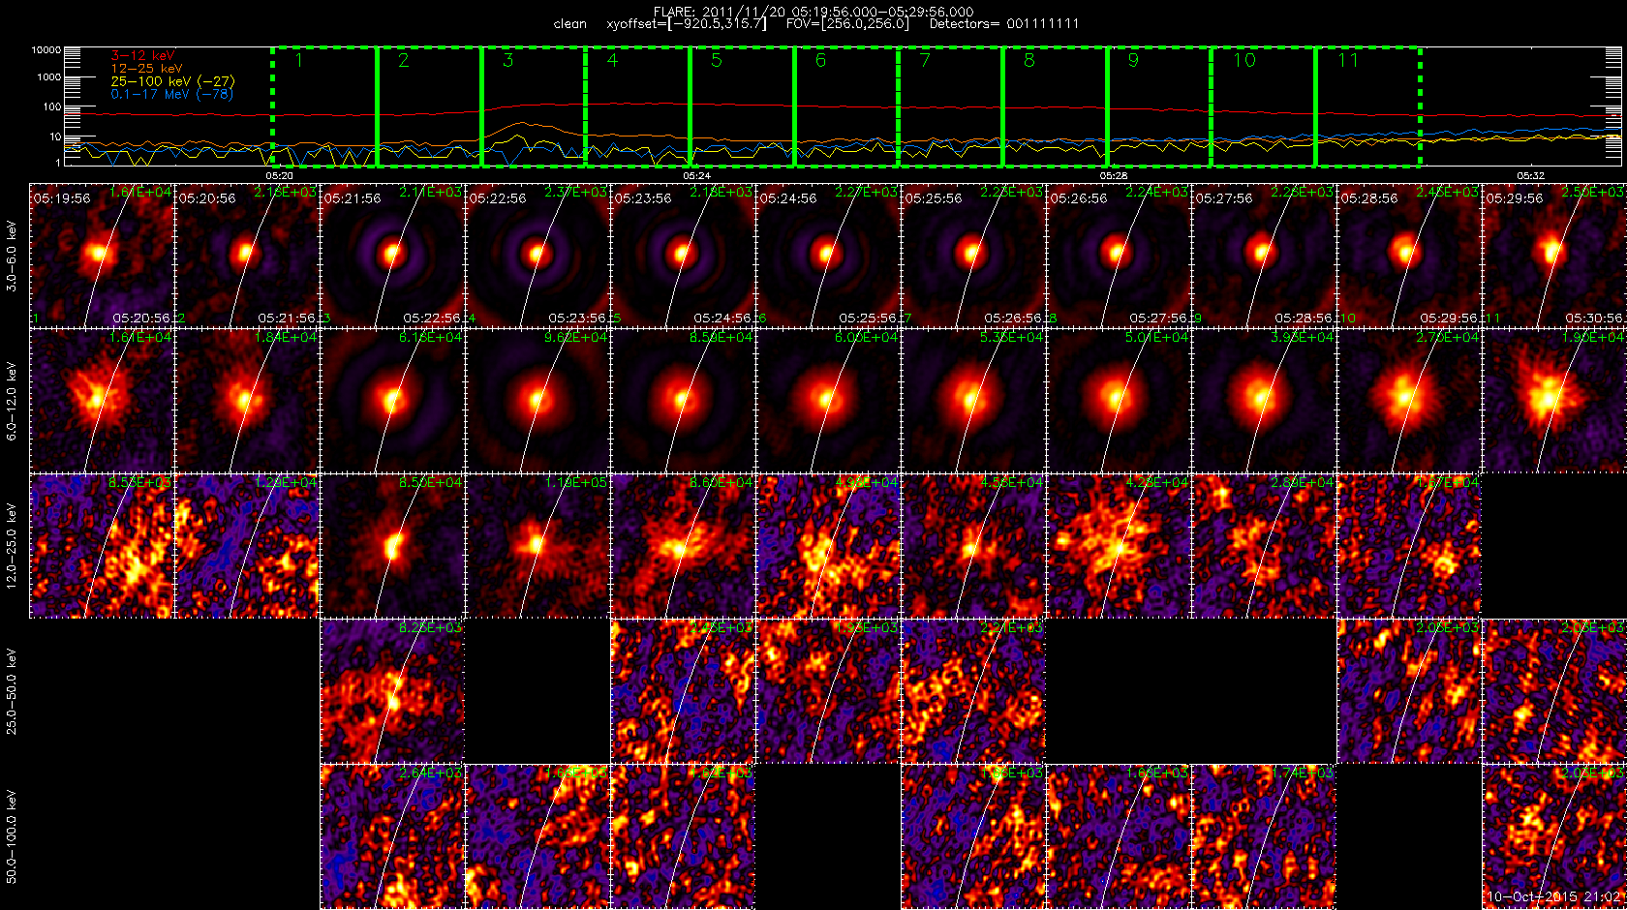
Task: Select the 25-50 keV image for interval 7
Action: tap(973, 691)
